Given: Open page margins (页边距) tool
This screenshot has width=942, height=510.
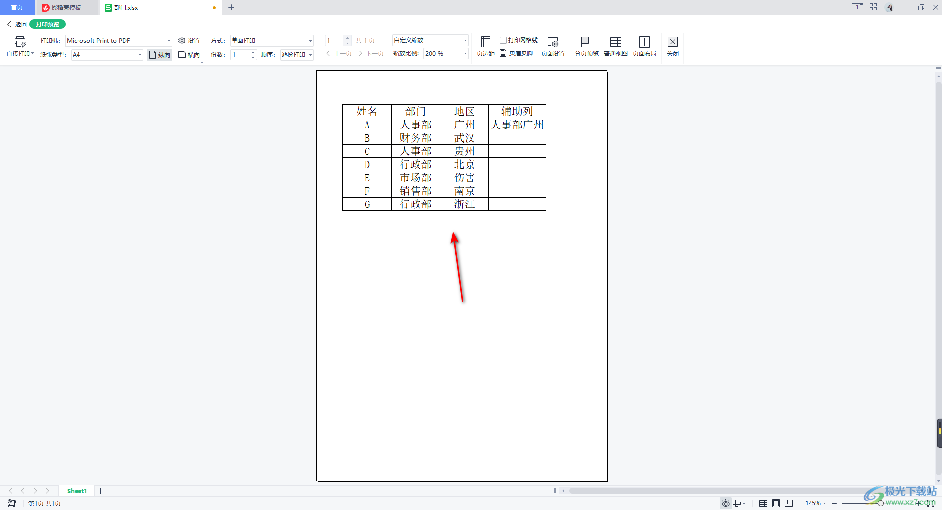Looking at the screenshot, I should 485,47.
